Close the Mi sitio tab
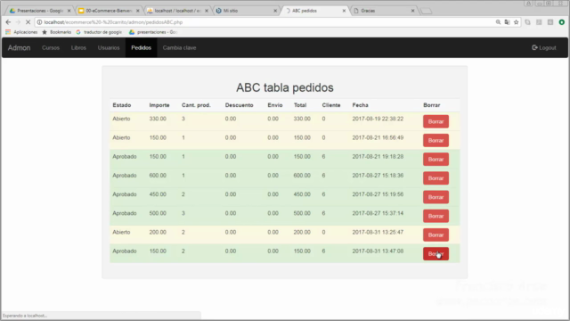This screenshot has height=321, width=570. click(275, 11)
